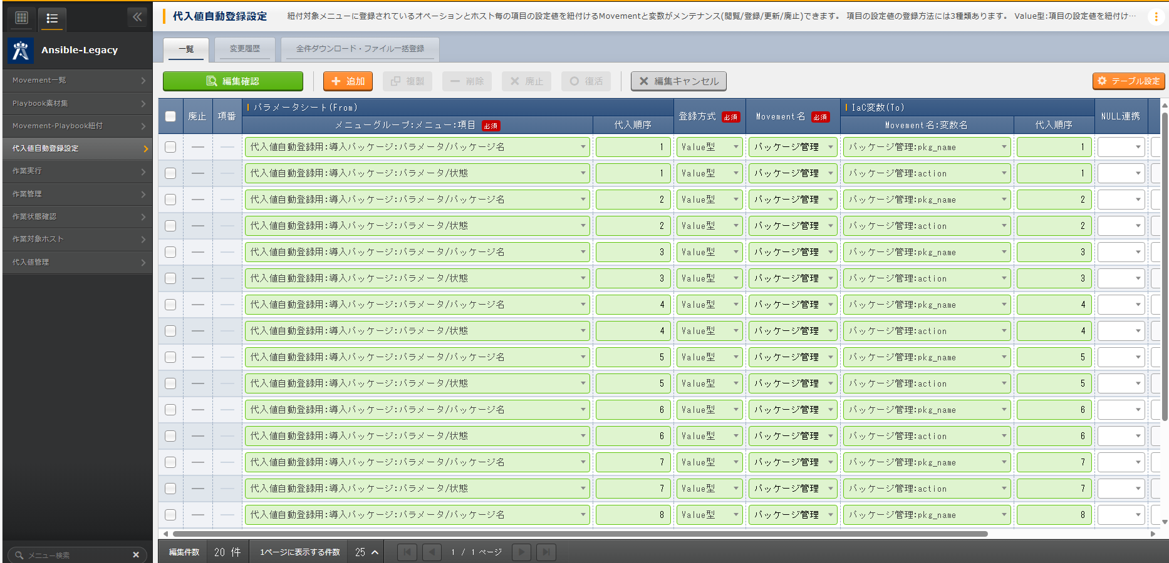Image resolution: width=1169 pixels, height=563 pixels.
Task: Click the 複製 duplicate icon button
Action: pos(407,81)
